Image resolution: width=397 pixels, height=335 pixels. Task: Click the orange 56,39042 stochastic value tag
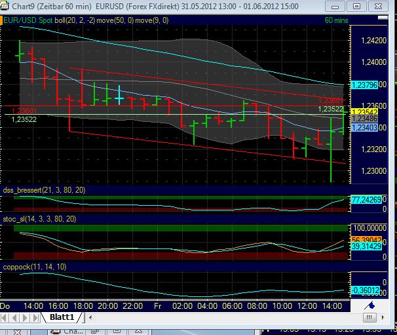tap(366, 239)
